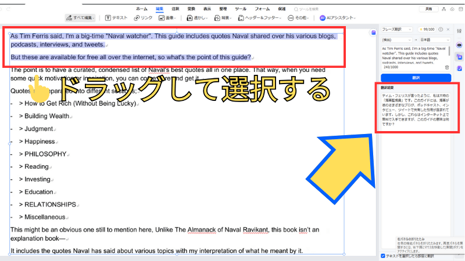Click the '> Happiness' line
The height and width of the screenshot is (261, 465).
tap(37, 142)
